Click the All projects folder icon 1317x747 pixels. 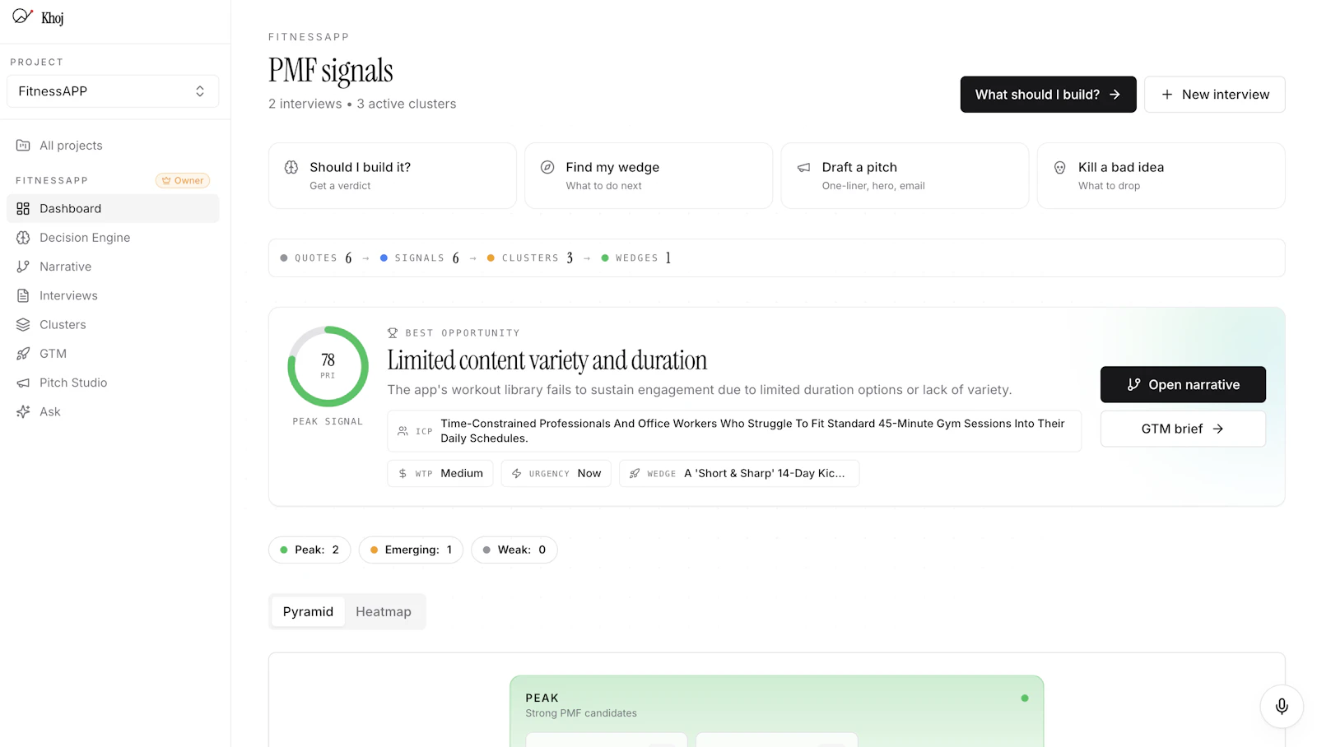click(23, 146)
